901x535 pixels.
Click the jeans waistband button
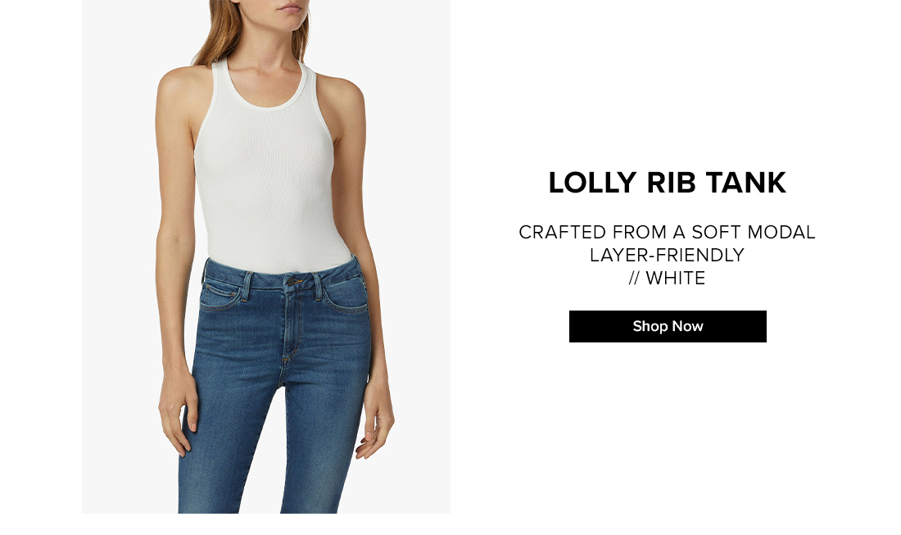pos(294,282)
